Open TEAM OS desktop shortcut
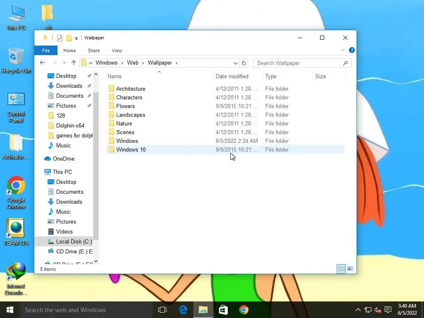 (16, 232)
